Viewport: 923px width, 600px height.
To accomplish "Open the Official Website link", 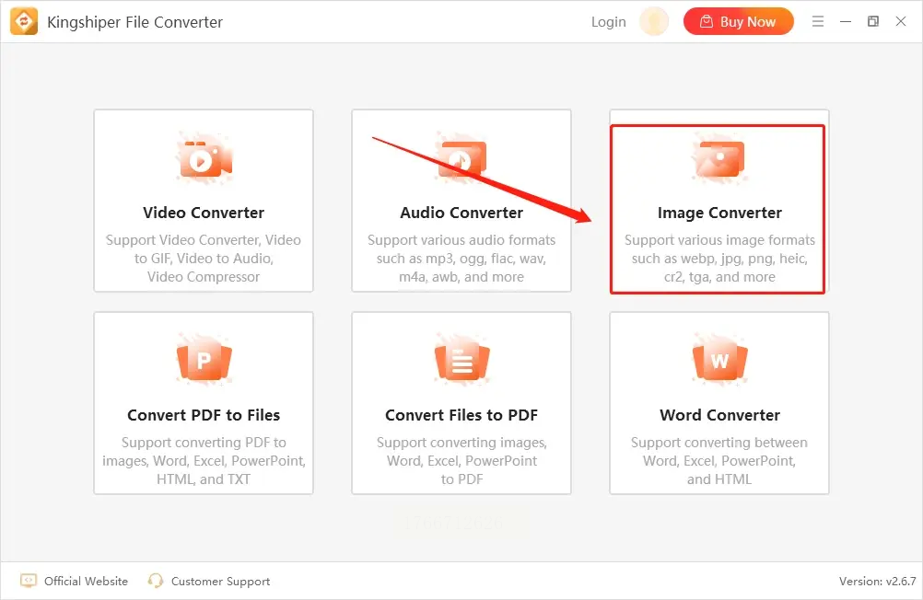I will pos(86,582).
